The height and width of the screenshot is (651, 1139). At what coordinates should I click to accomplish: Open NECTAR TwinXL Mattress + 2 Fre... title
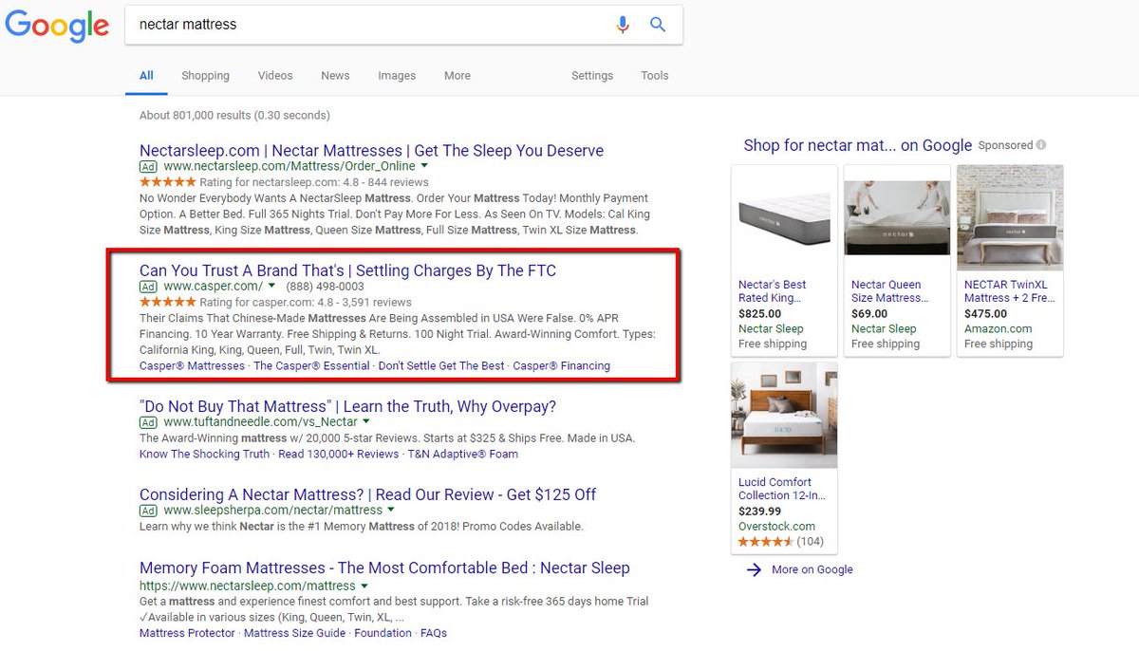[1008, 291]
